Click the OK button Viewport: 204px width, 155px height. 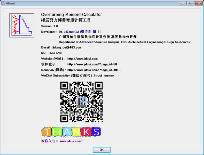102,150
